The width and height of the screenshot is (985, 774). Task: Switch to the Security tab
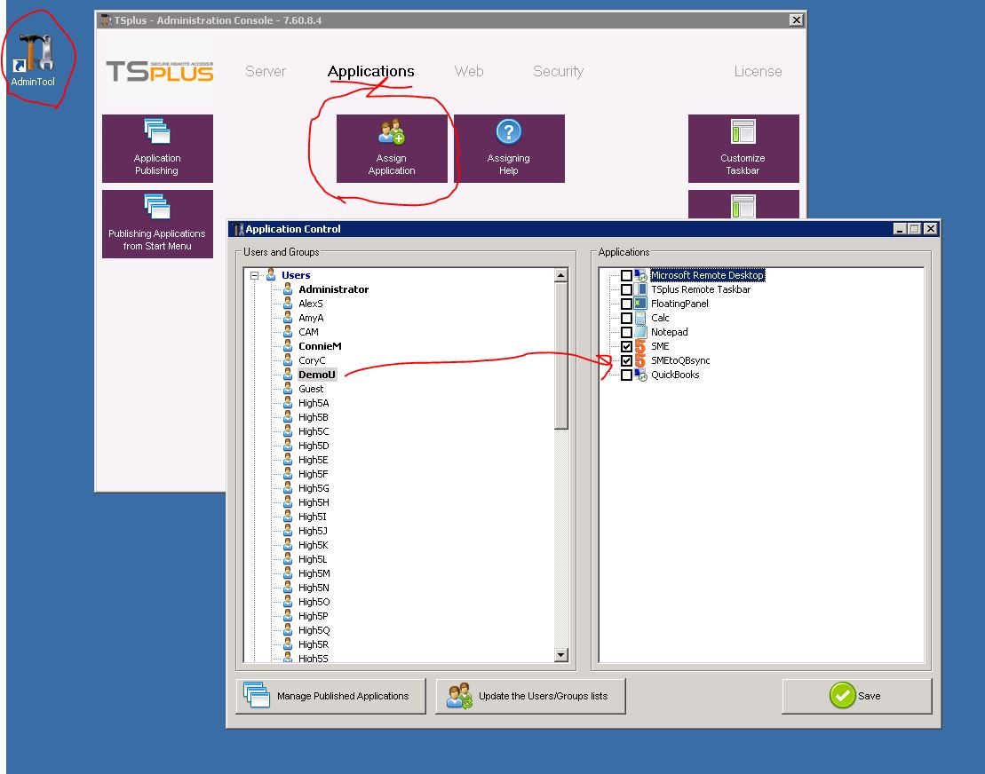558,72
